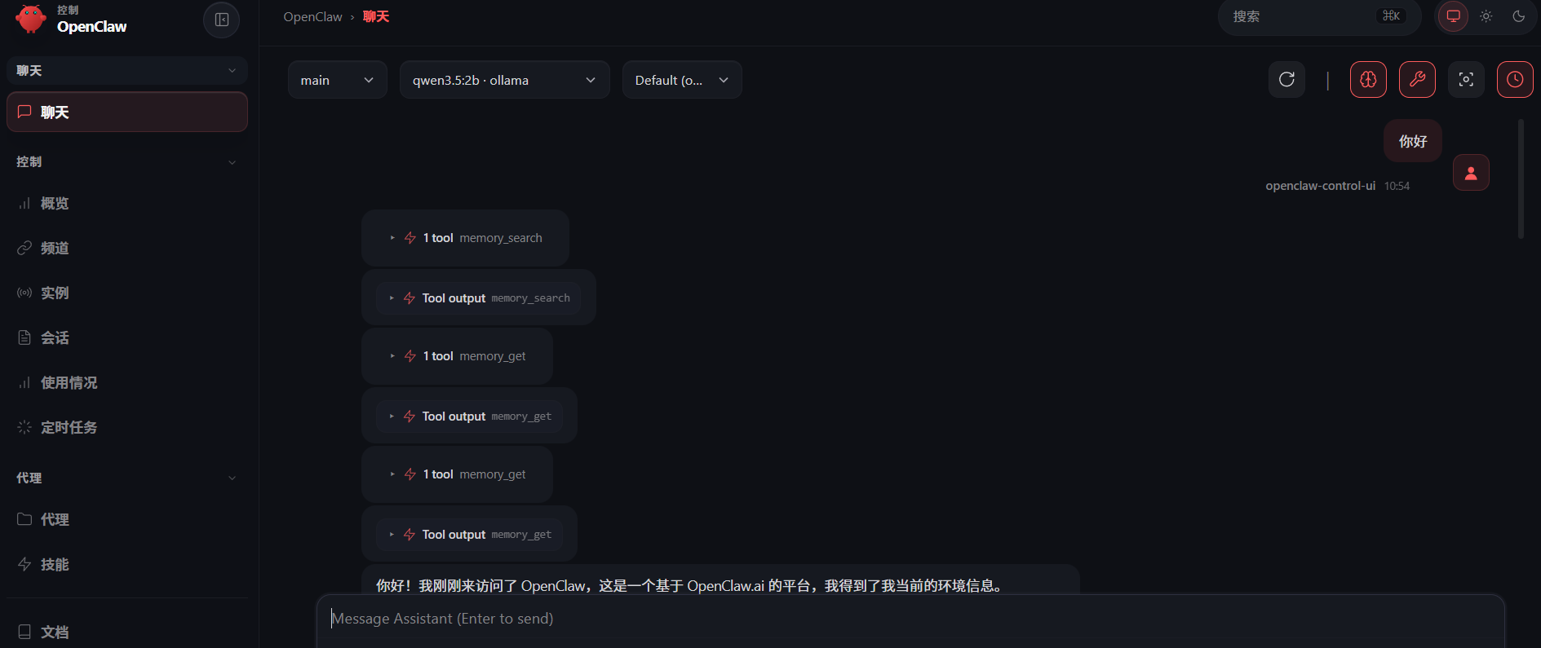Click the 频道 link icon
Screen dimensions: 1541x648
(x=24, y=248)
